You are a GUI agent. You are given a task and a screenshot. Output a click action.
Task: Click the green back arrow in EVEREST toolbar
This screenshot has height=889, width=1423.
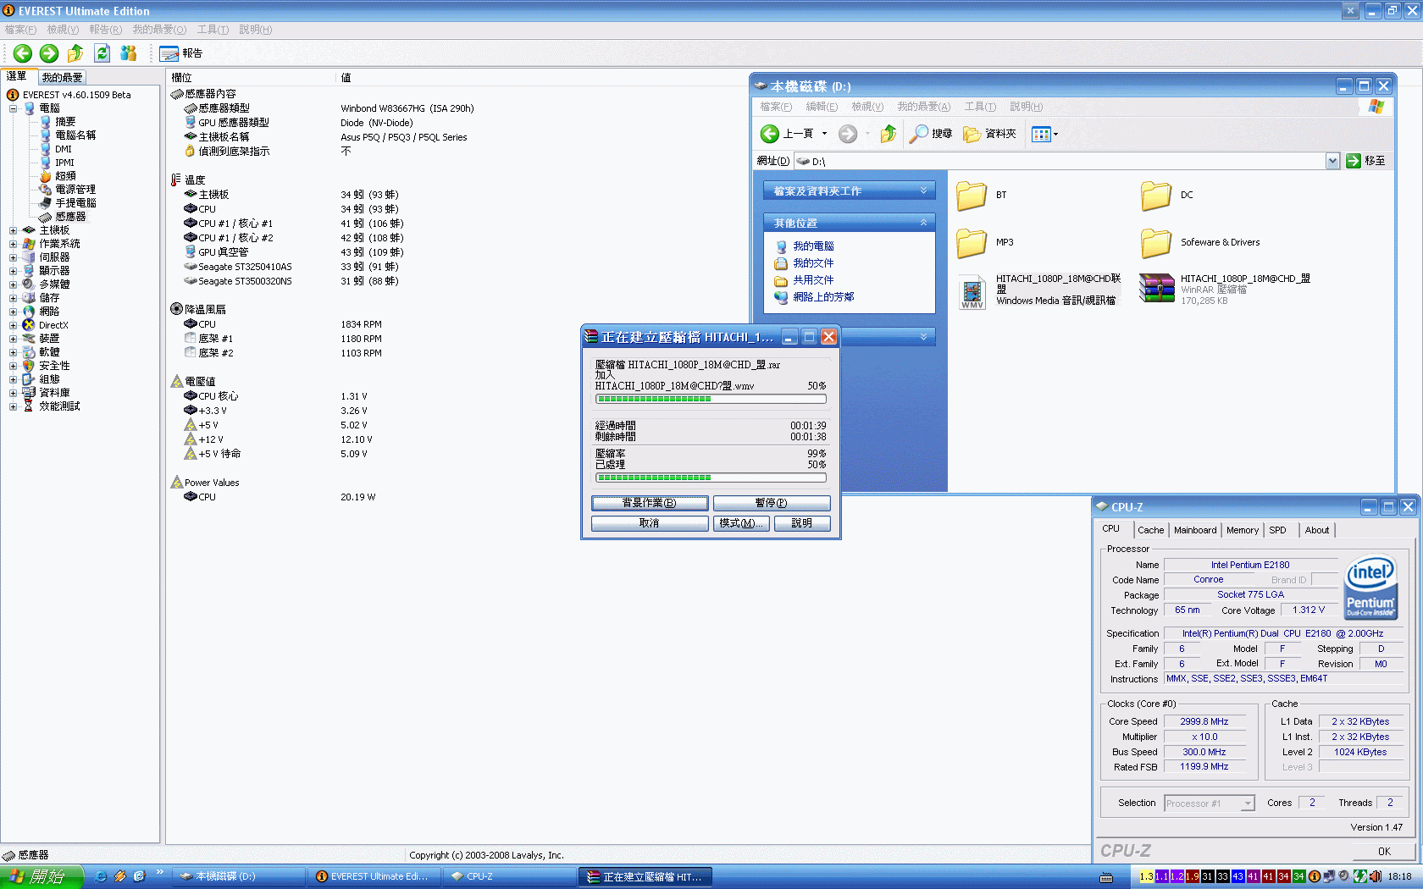point(23,53)
